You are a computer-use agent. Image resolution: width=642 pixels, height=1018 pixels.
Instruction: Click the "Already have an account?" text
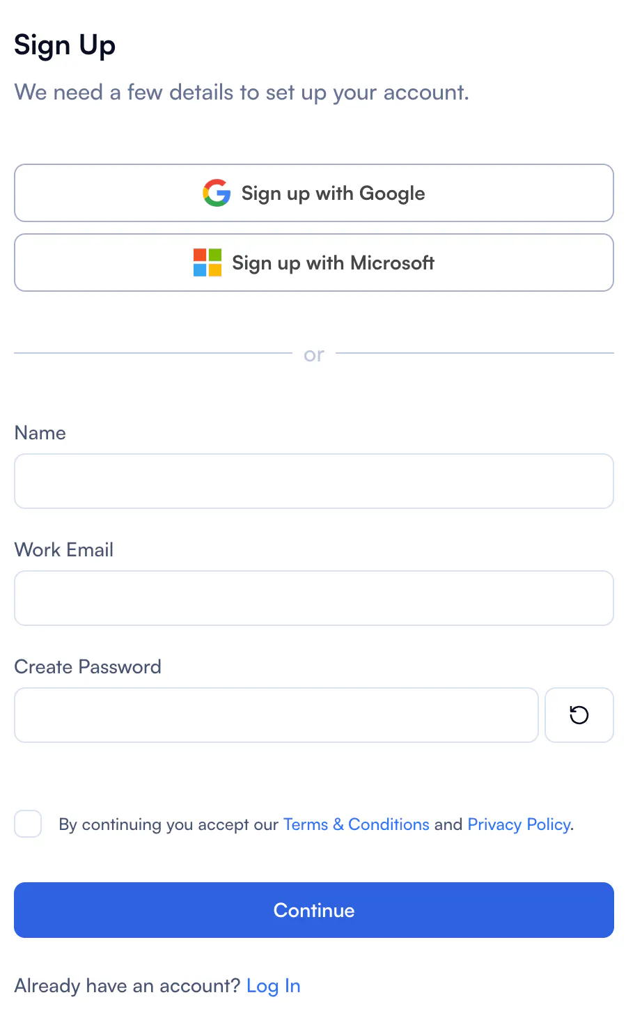(127, 986)
